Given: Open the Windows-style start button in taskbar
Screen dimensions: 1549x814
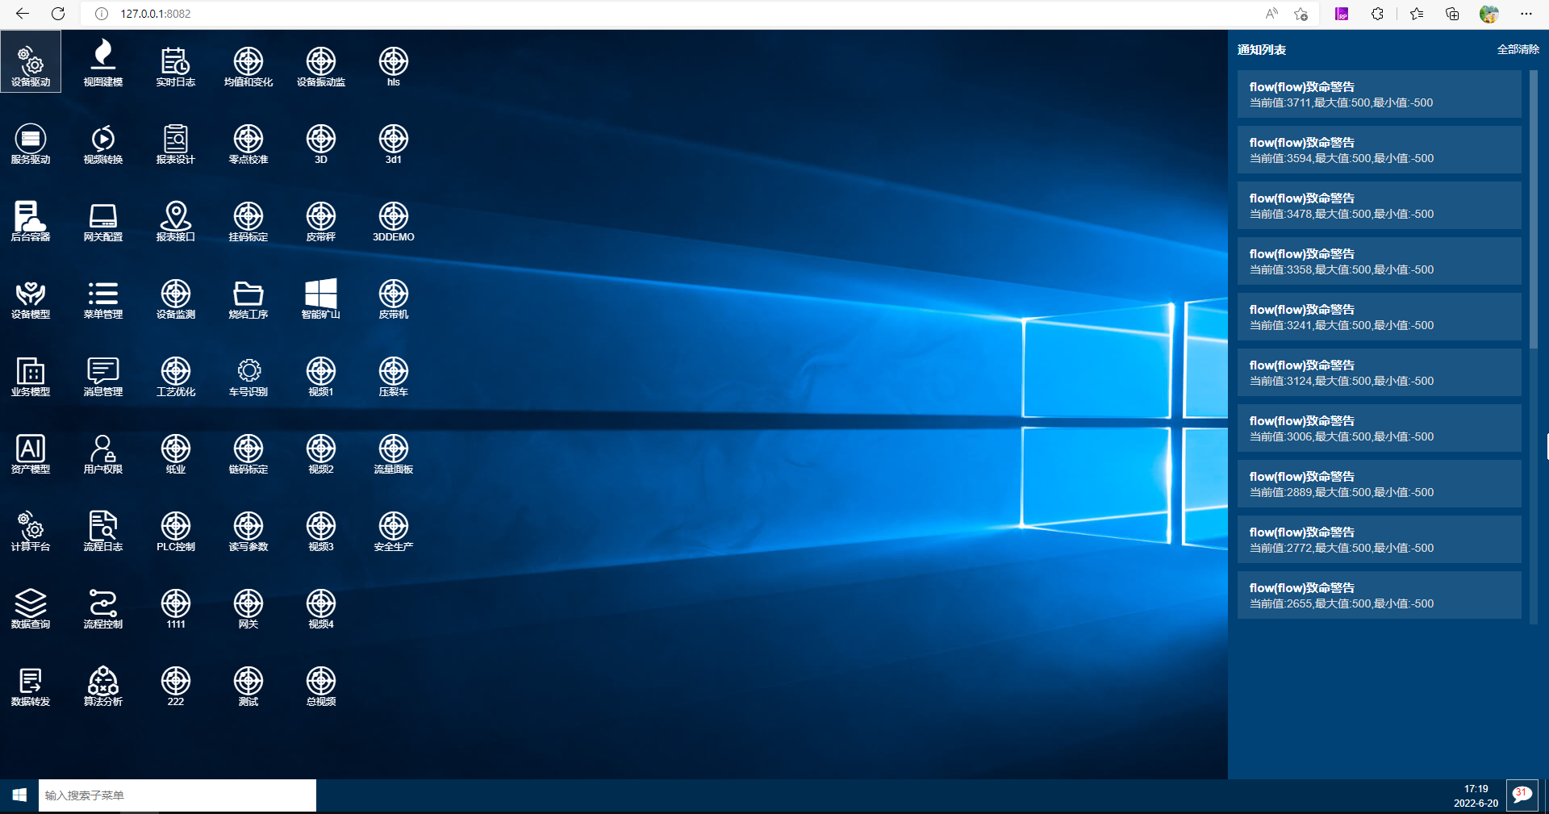Looking at the screenshot, I should click(x=19, y=795).
